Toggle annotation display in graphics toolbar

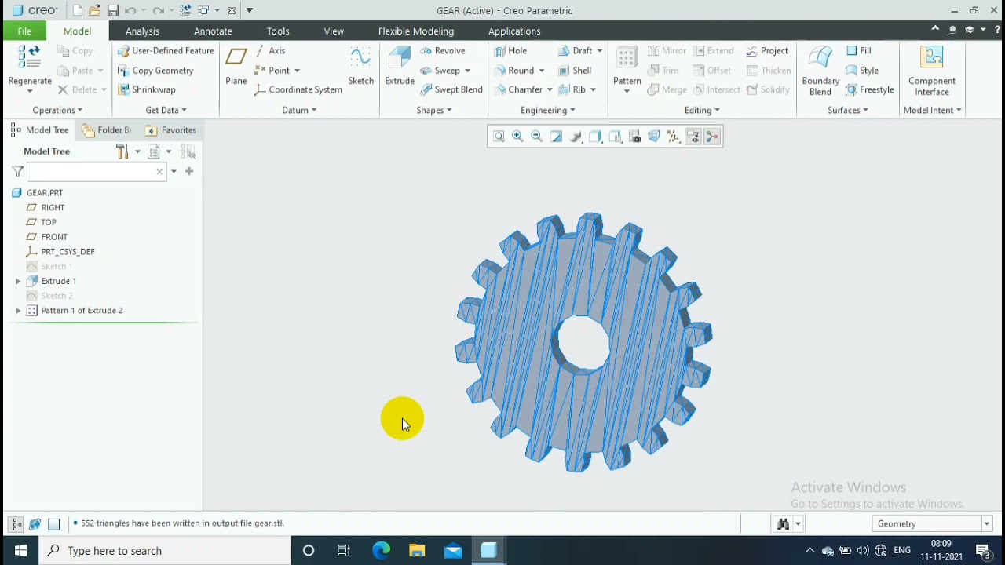pos(693,137)
